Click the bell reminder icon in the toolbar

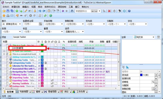point(35,11)
